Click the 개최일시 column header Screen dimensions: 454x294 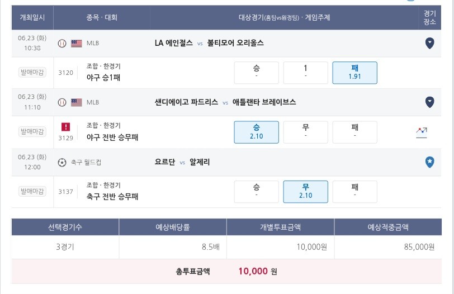coord(32,17)
